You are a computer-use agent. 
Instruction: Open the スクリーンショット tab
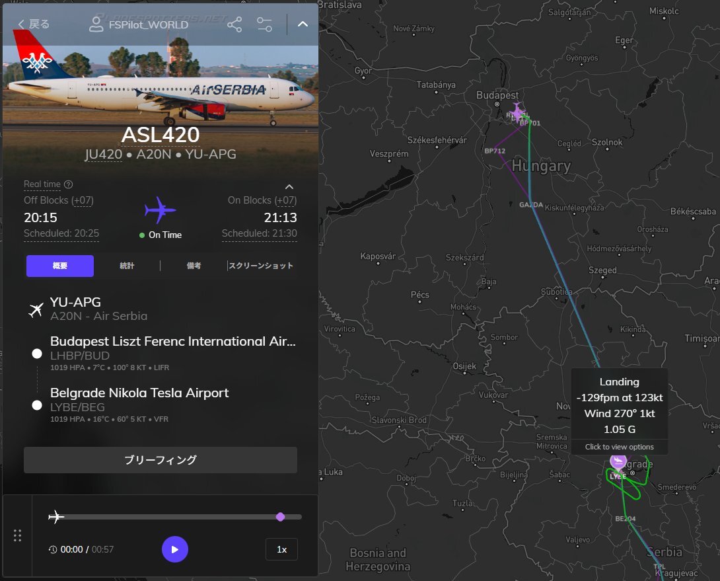click(261, 266)
